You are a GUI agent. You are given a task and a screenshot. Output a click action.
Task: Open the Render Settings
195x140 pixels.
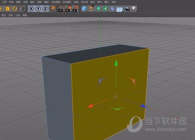[x=75, y=9]
